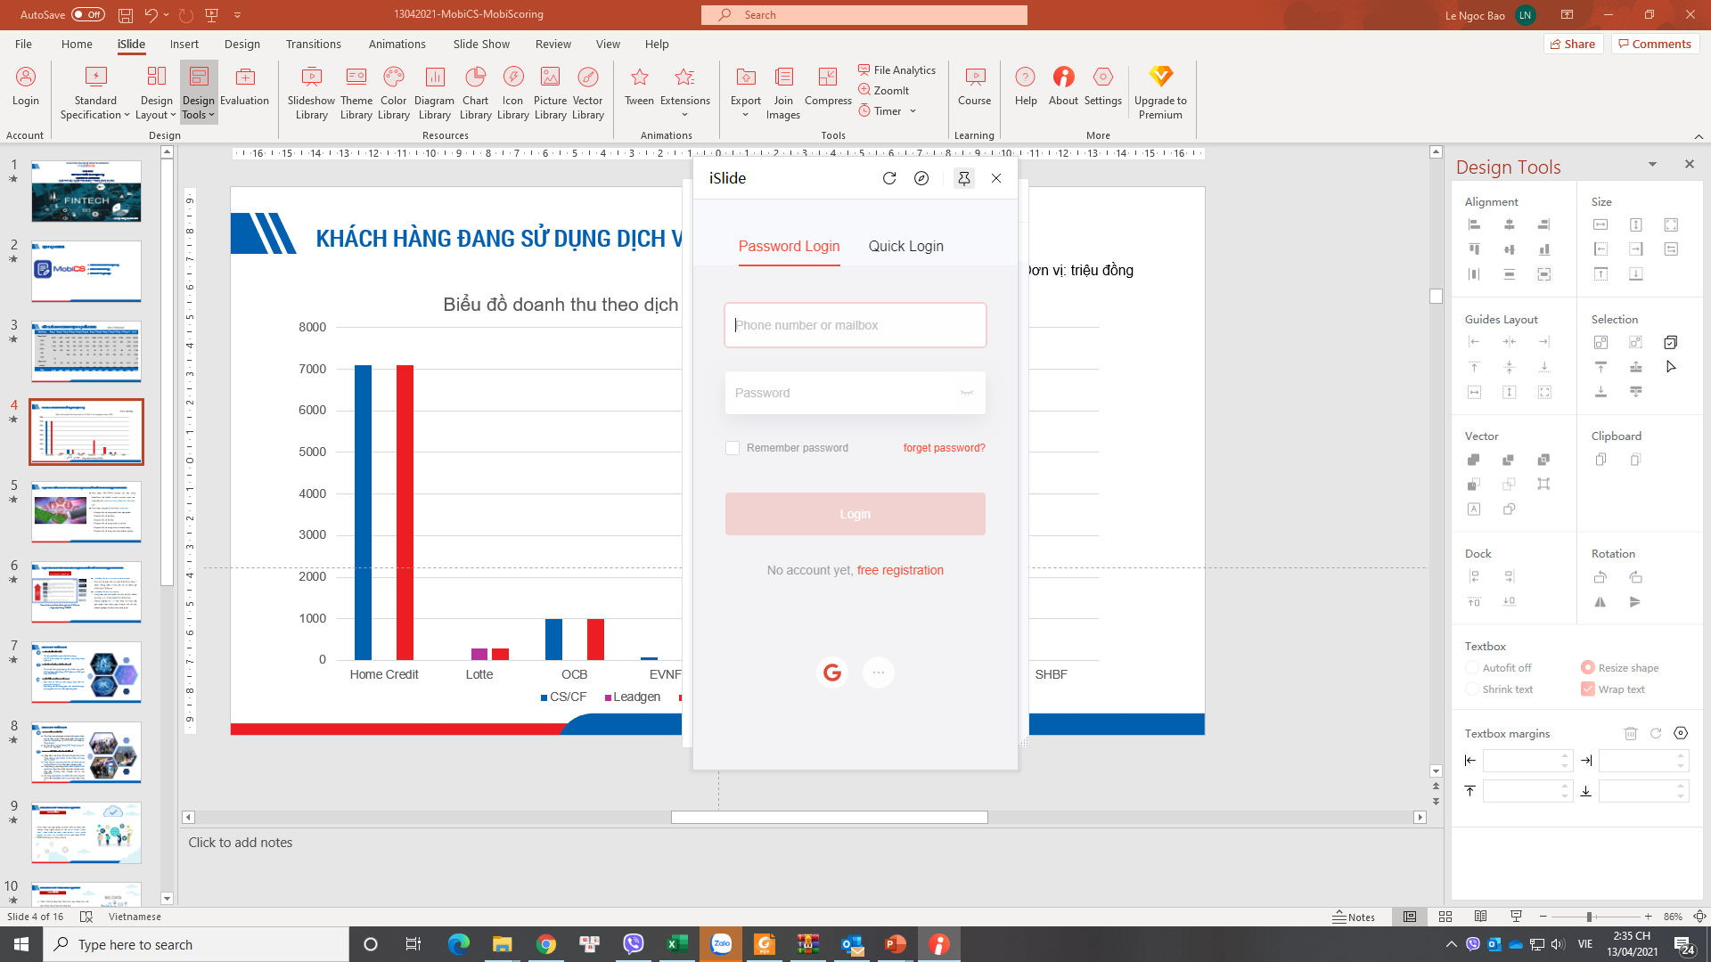1711x962 pixels.
Task: Select Quick Login tab
Action: click(x=905, y=247)
